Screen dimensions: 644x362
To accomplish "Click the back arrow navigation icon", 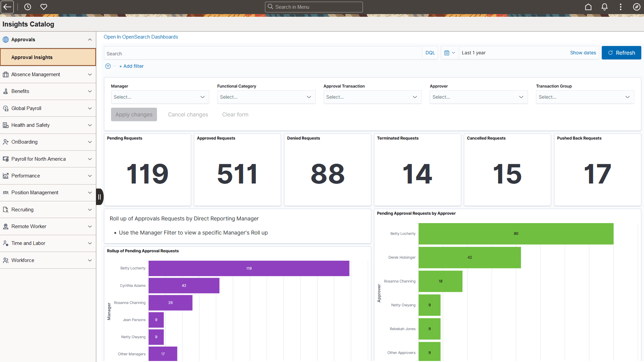I will [x=7, y=7].
